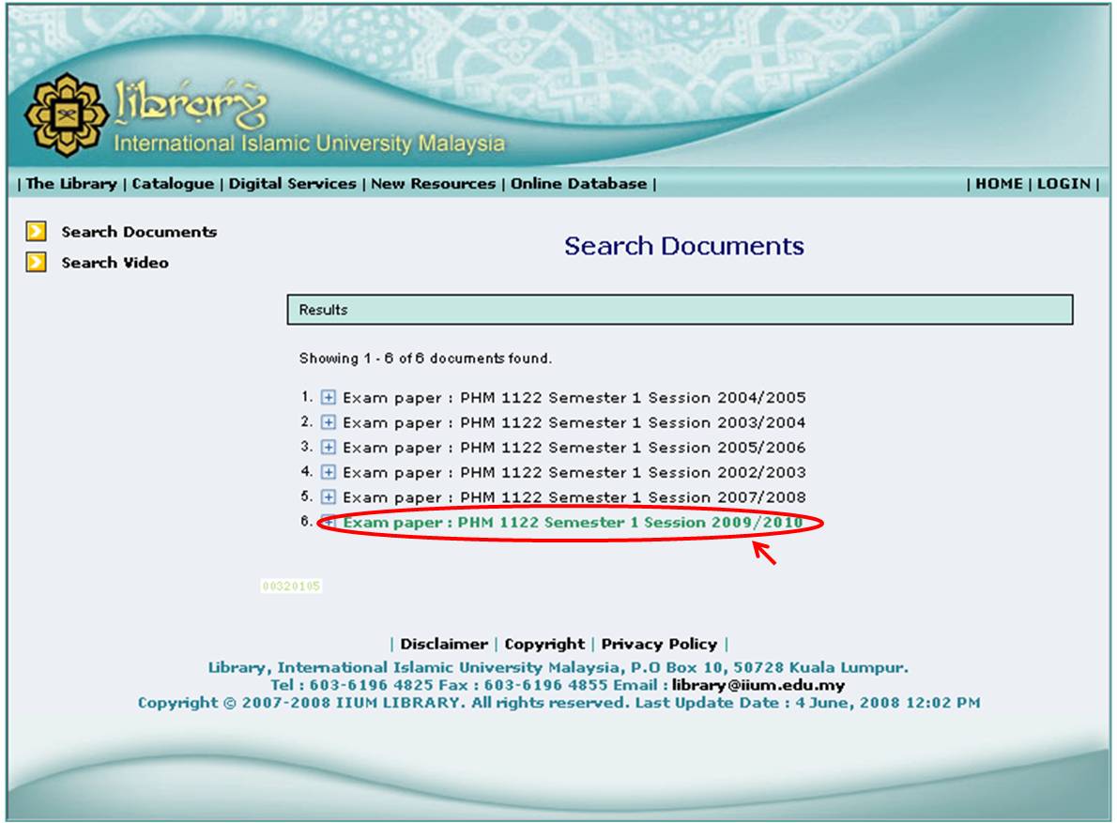This screenshot has width=1117, height=823.
Task: Expand the Session 2002/2003 exam paper entry
Action: pos(328,472)
